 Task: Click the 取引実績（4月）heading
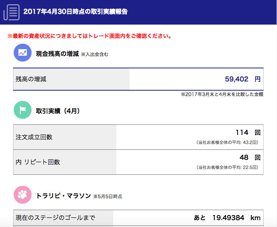pyautogui.click(x=58, y=111)
